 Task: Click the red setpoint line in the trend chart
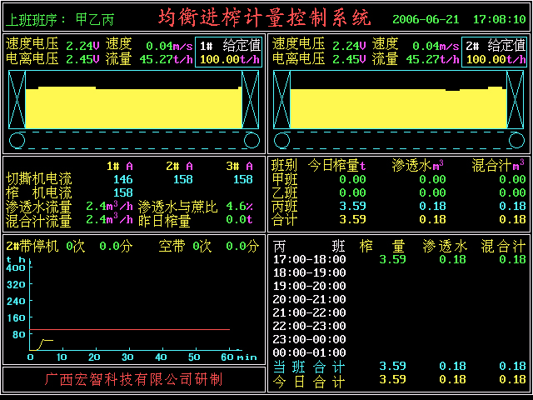pyautogui.click(x=130, y=329)
